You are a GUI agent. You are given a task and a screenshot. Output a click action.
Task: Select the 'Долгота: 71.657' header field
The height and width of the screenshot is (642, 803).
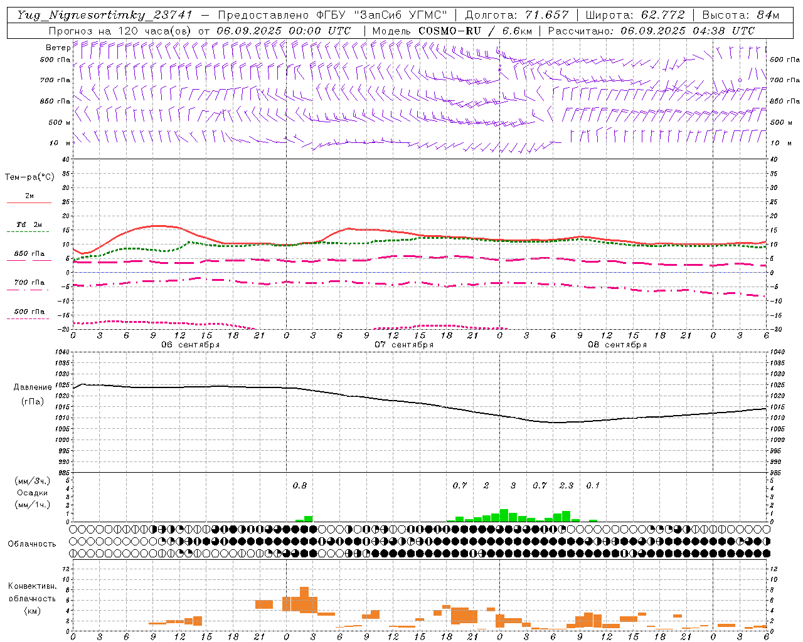point(517,15)
